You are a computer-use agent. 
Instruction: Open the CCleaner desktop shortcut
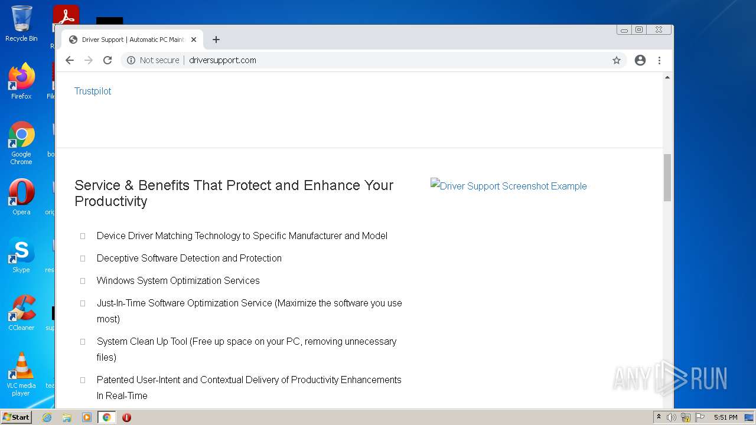[21, 312]
